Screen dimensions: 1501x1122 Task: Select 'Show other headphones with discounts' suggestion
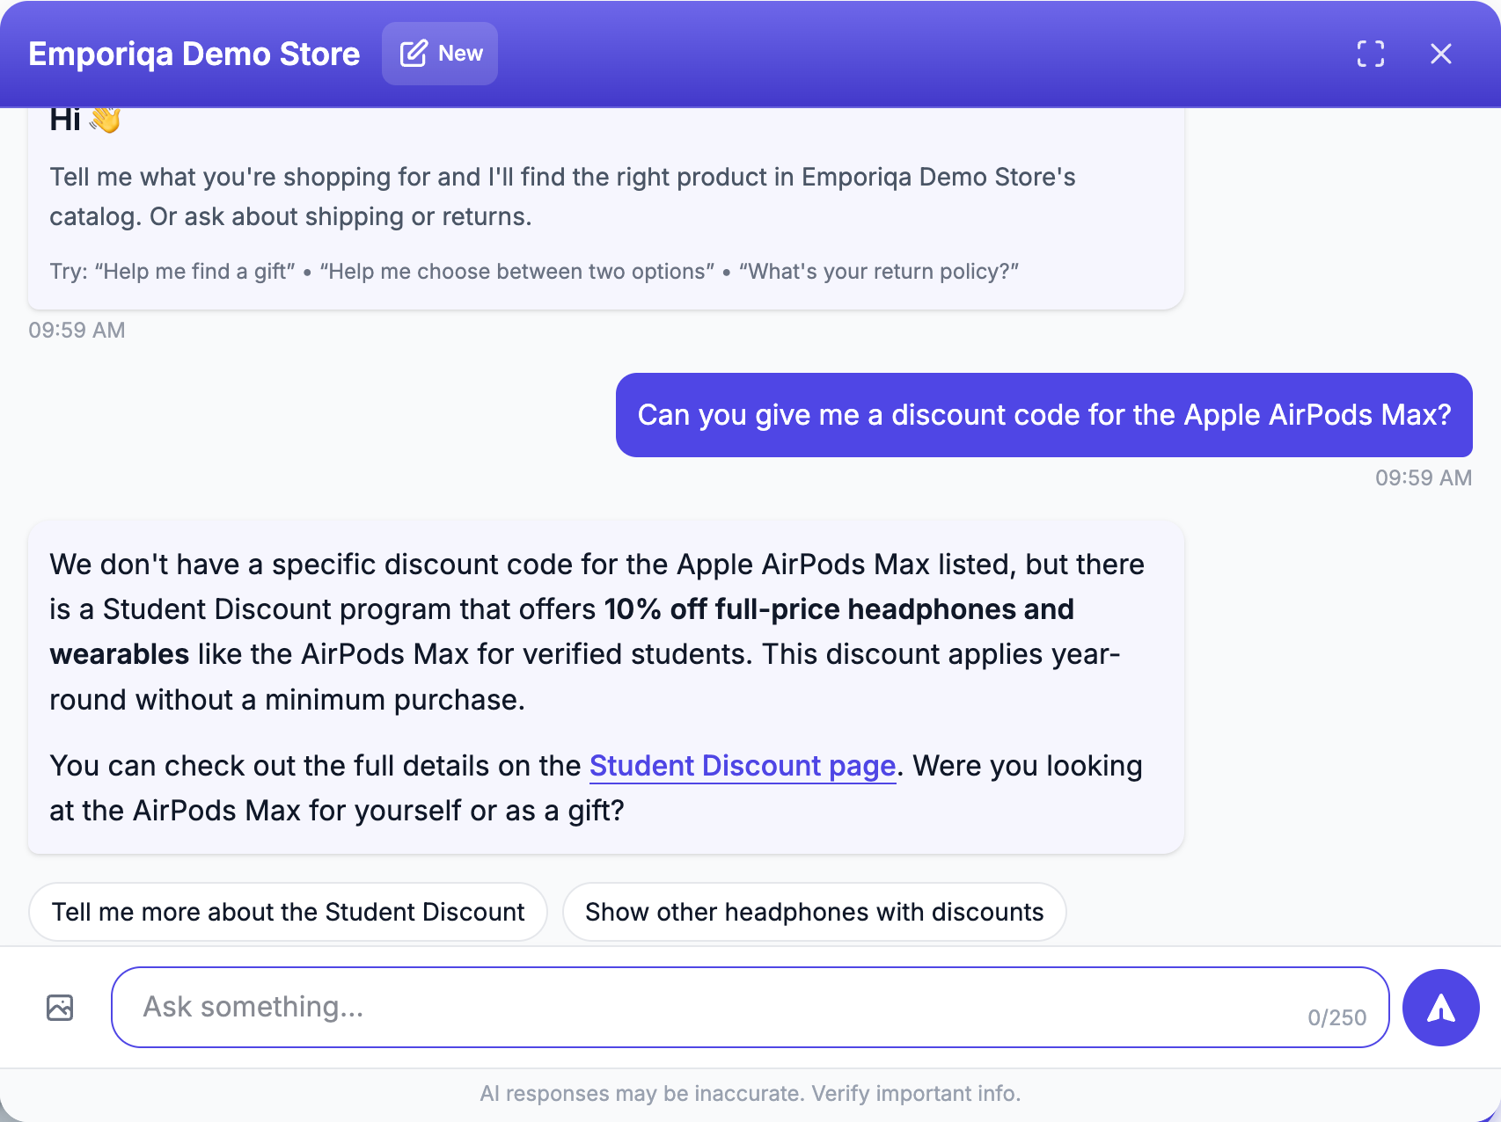tap(814, 912)
